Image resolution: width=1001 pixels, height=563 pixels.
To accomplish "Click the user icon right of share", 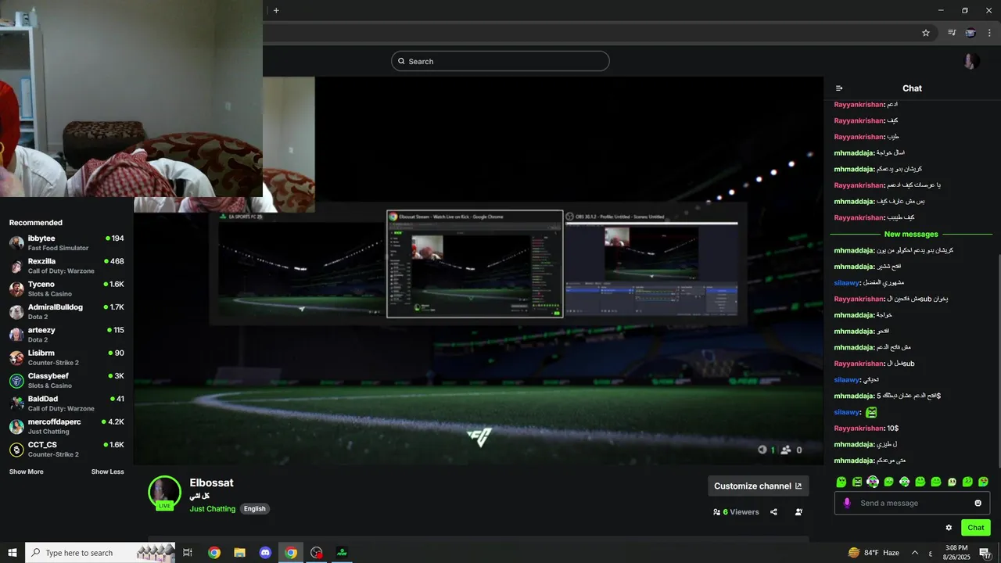I will coord(798,512).
